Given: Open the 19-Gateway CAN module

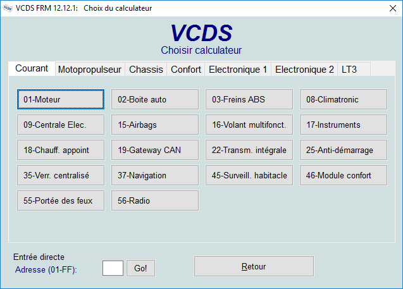Looking at the screenshot, I should click(x=154, y=150).
